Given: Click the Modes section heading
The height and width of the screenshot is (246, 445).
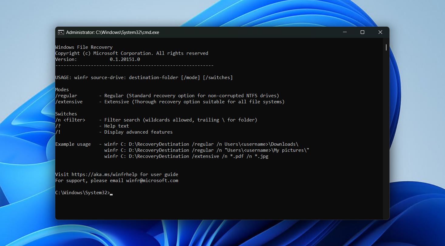Looking at the screenshot, I should click(61, 89).
